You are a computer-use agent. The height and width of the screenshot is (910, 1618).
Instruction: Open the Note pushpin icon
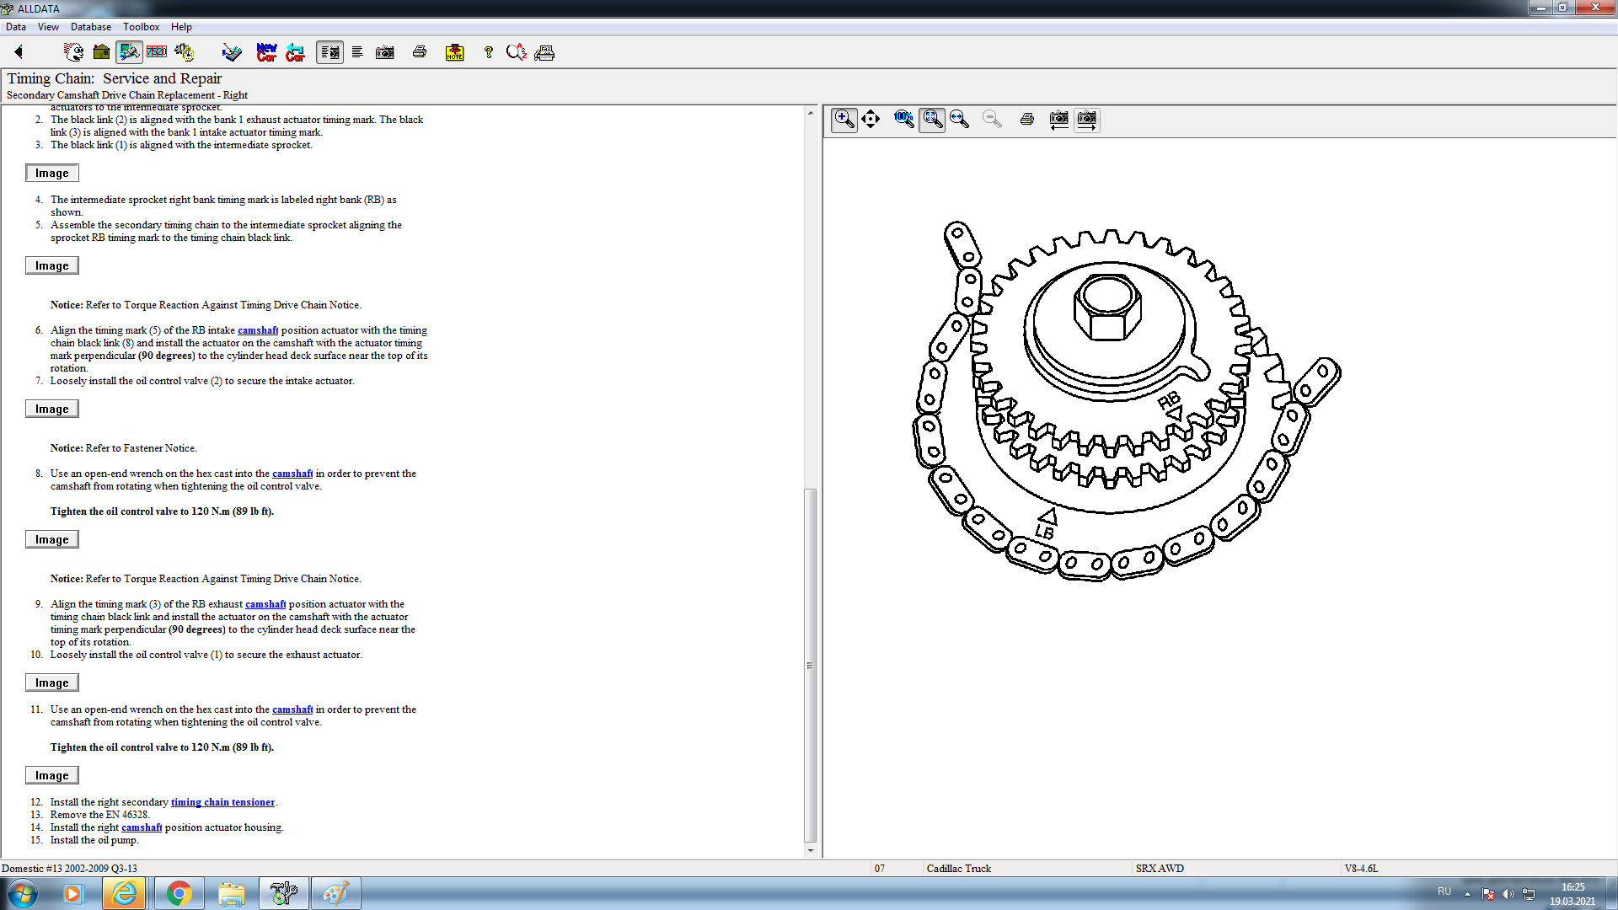point(454,52)
